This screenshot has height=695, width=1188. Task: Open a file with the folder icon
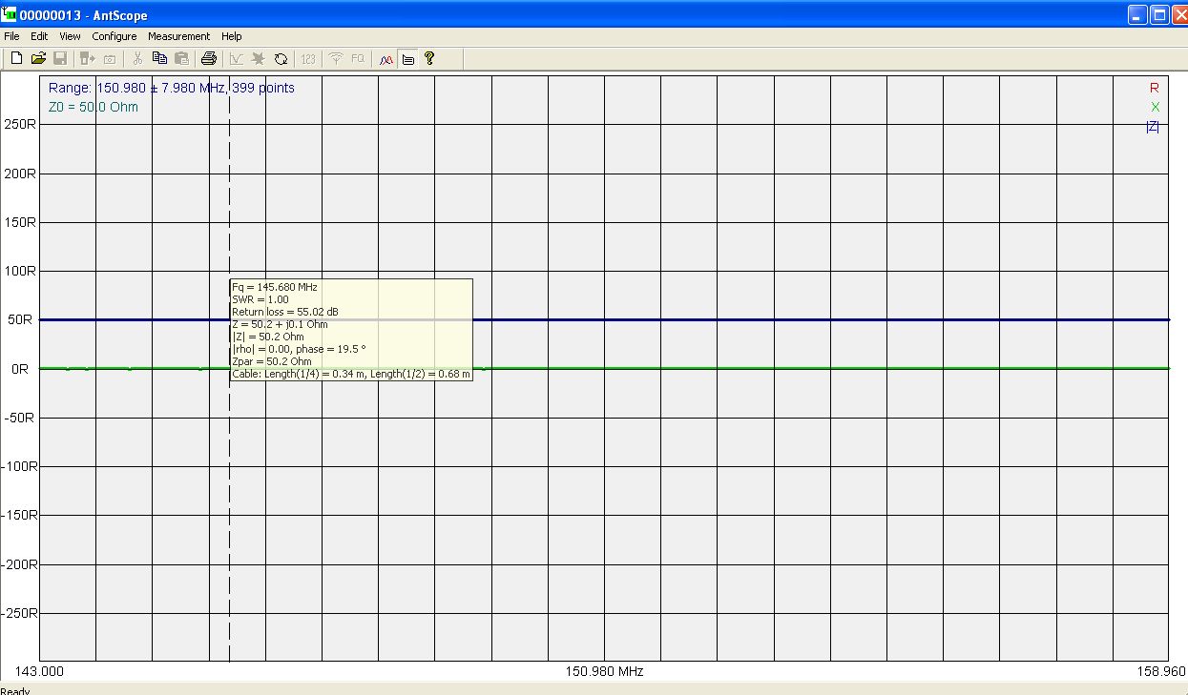38,58
